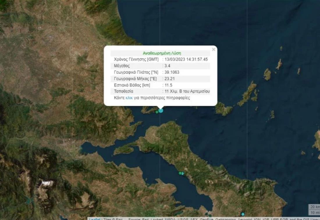320x220 pixels.
Task: Click the 'Μέγεθος' field label
Action: pos(122,66)
